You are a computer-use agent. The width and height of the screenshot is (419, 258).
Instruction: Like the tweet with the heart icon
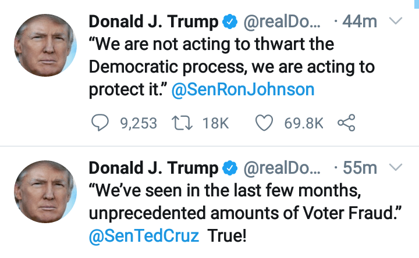265,123
